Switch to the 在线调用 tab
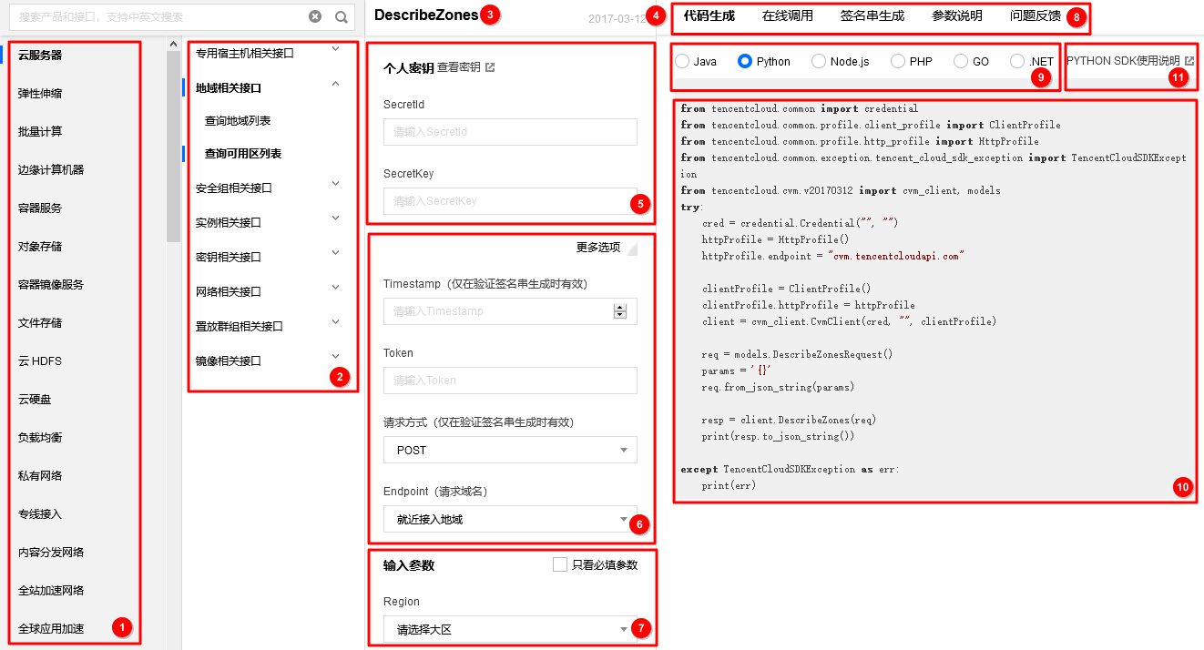Viewport: 1204px width, 650px height. tap(790, 14)
